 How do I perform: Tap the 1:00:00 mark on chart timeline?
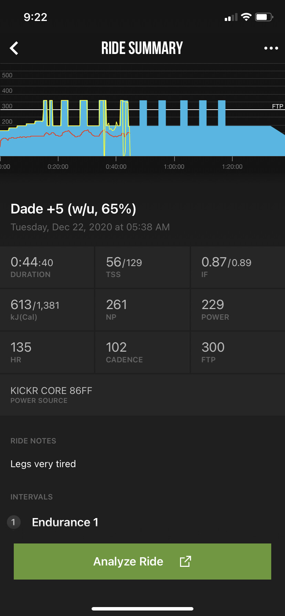[174, 167]
